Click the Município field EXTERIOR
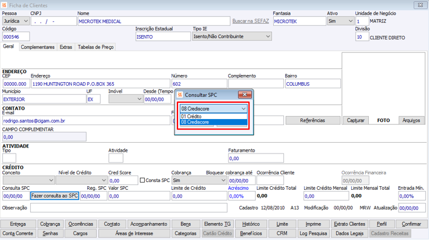 pos(44,99)
